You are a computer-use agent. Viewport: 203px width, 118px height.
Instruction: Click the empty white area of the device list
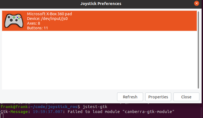[x=99, y=61]
